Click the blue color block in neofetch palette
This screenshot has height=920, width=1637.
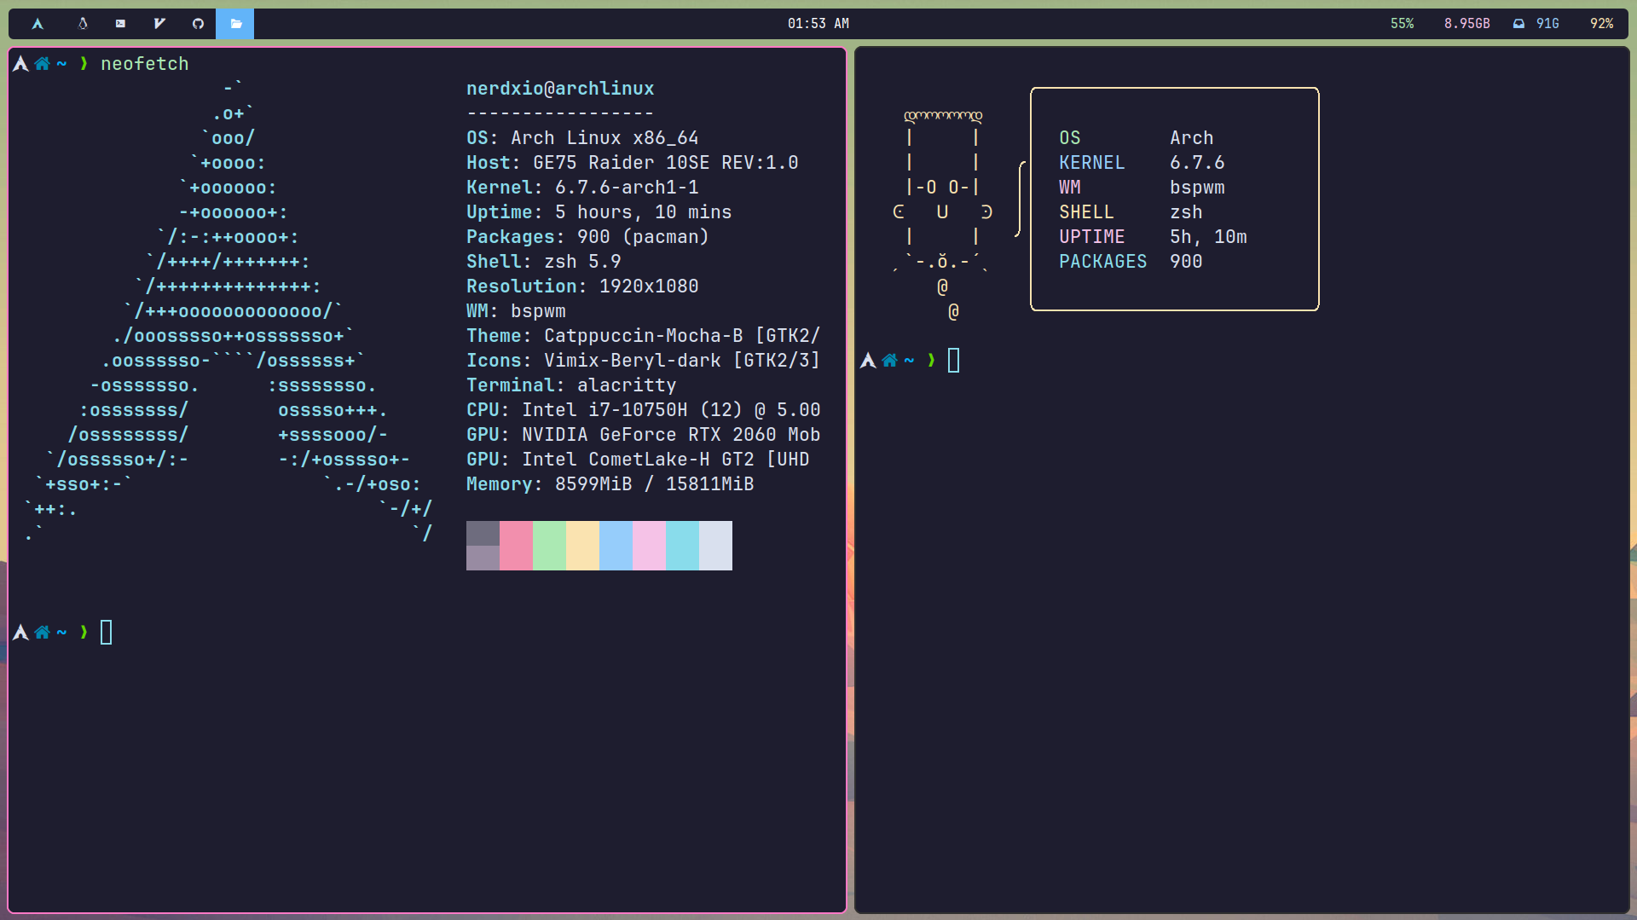tap(616, 546)
